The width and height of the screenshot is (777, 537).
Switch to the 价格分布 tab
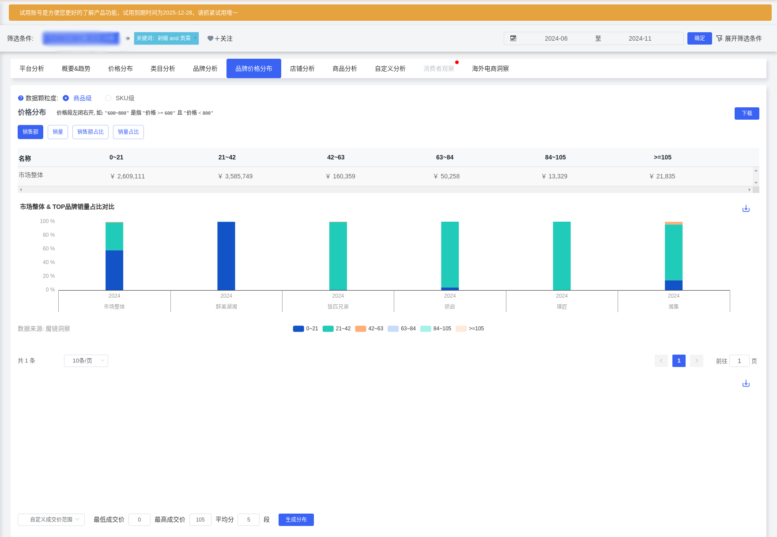click(x=121, y=68)
